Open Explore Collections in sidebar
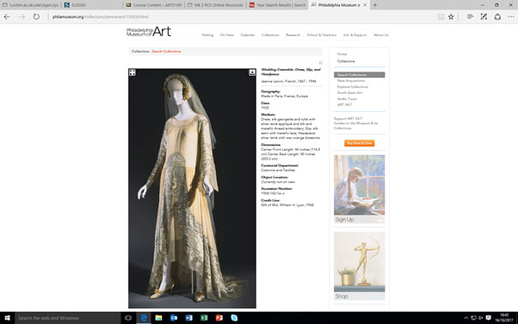This screenshot has height=324, width=518. [353, 87]
